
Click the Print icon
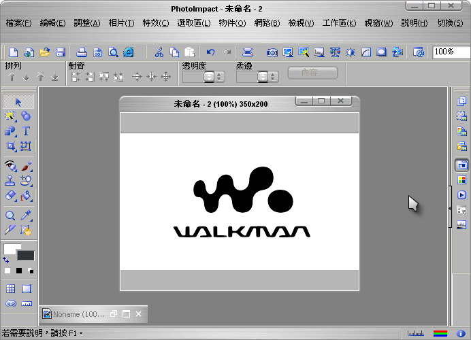pyautogui.click(x=82, y=52)
